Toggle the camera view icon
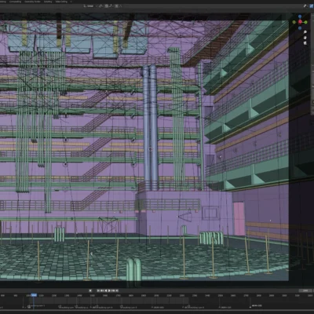The width and height of the screenshot is (314, 314). (305, 43)
